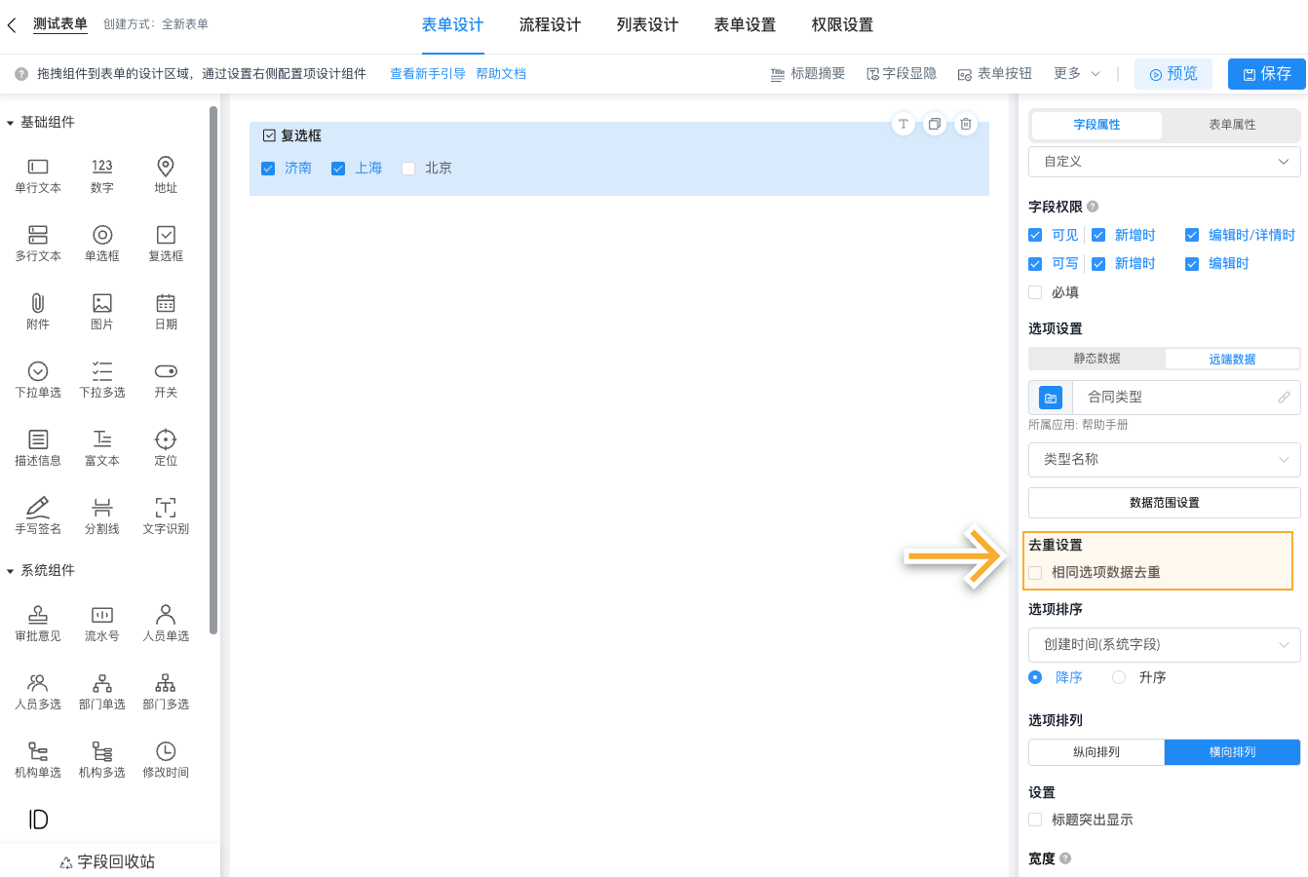Copy the 复选框 field via duplicate icon

pyautogui.click(x=934, y=124)
